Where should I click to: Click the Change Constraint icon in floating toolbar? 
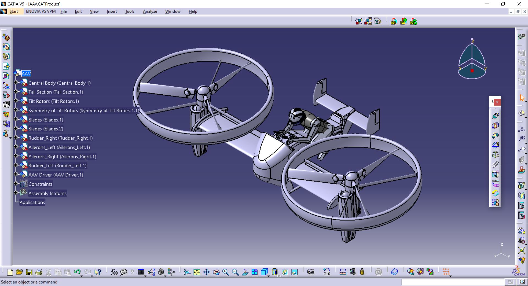coord(495,193)
